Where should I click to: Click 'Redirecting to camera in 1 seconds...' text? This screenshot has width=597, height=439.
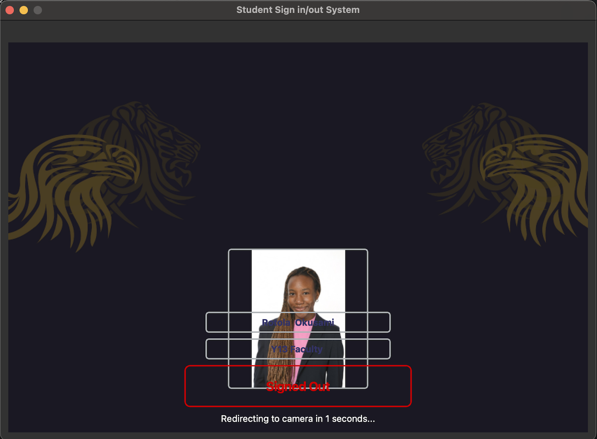pos(298,419)
